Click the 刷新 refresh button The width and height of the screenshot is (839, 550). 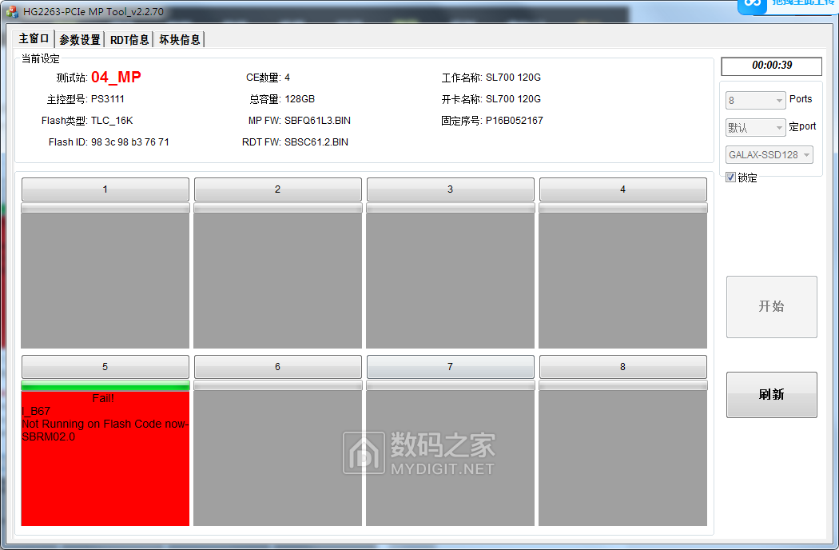771,395
